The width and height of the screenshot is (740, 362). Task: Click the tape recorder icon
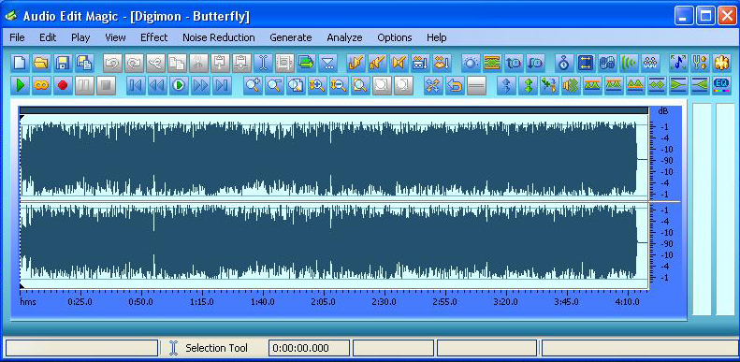tap(419, 63)
